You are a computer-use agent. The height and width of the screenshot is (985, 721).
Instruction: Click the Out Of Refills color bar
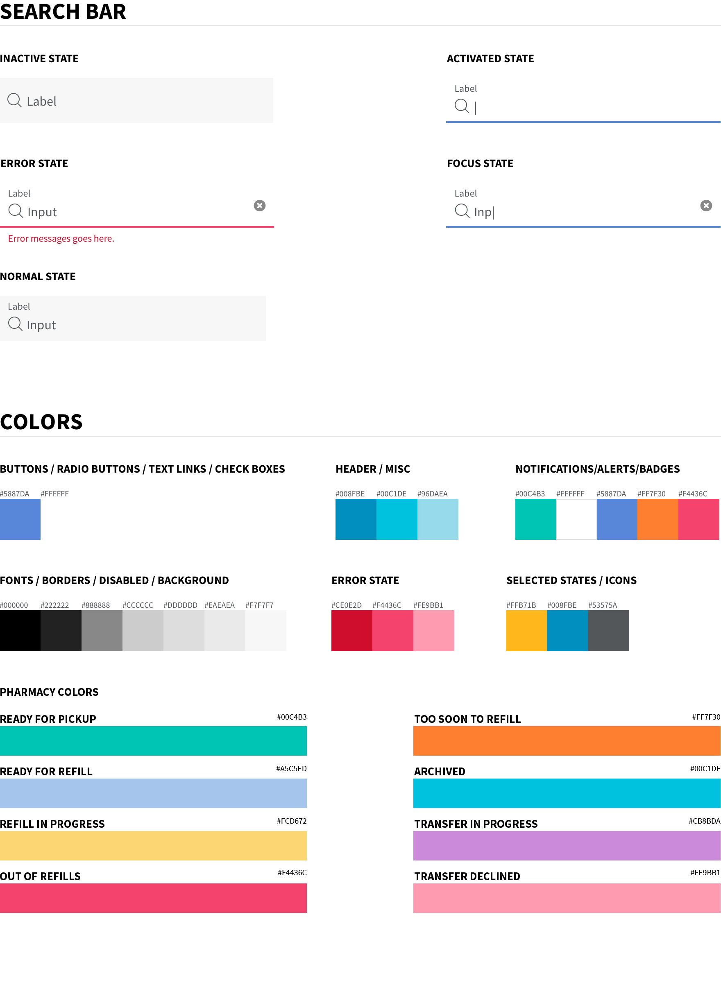click(153, 898)
